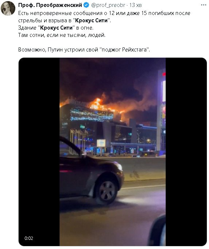Click bold "Крокус Сити" in the стрельбы и взрыва line

coord(92,20)
